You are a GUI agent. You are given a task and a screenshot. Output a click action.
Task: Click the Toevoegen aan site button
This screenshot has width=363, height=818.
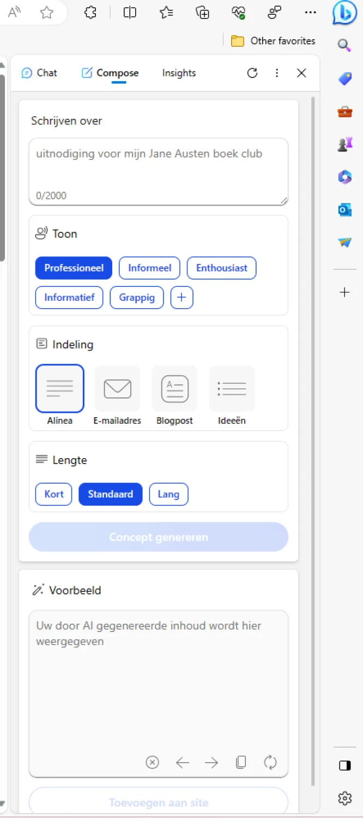pos(159,802)
